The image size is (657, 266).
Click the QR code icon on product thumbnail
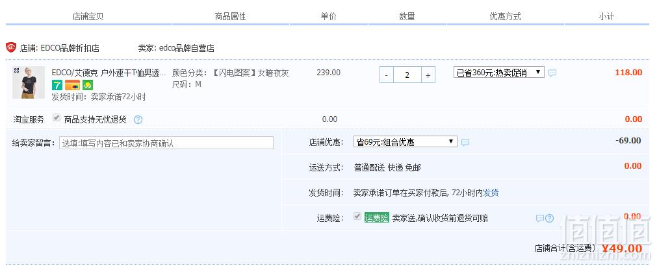16,70
